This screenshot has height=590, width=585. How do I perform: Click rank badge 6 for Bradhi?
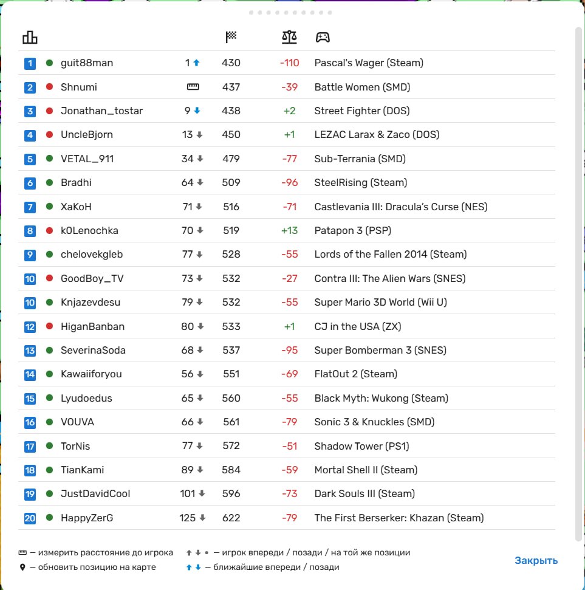30,183
